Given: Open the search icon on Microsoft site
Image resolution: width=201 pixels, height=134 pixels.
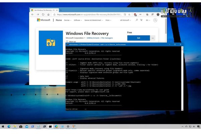Looking at the screenshot, I should coord(136,20).
